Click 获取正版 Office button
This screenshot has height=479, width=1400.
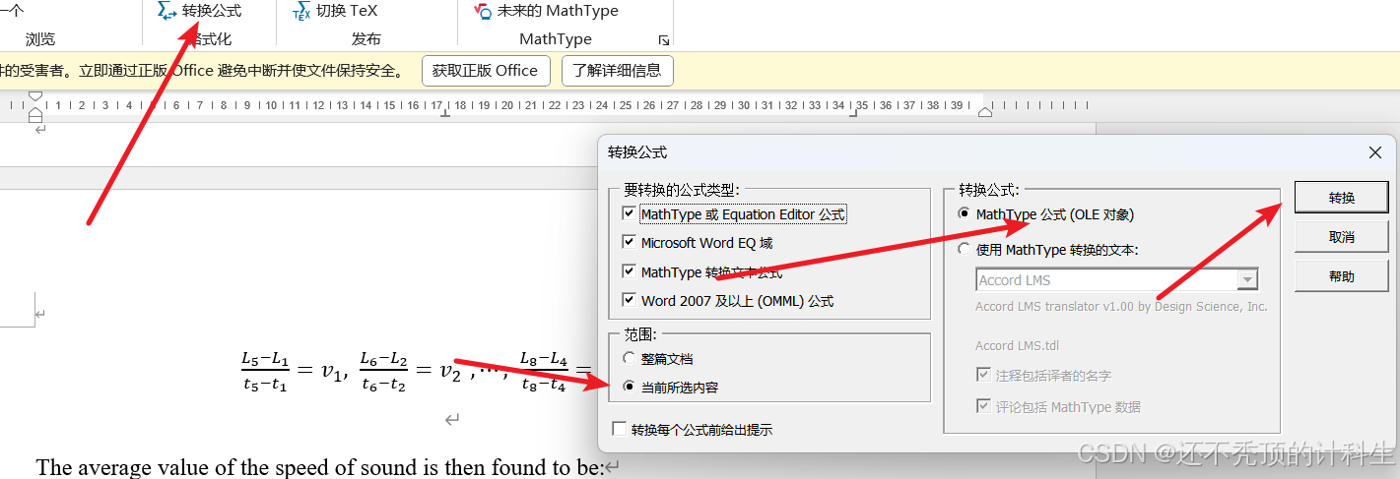(485, 71)
